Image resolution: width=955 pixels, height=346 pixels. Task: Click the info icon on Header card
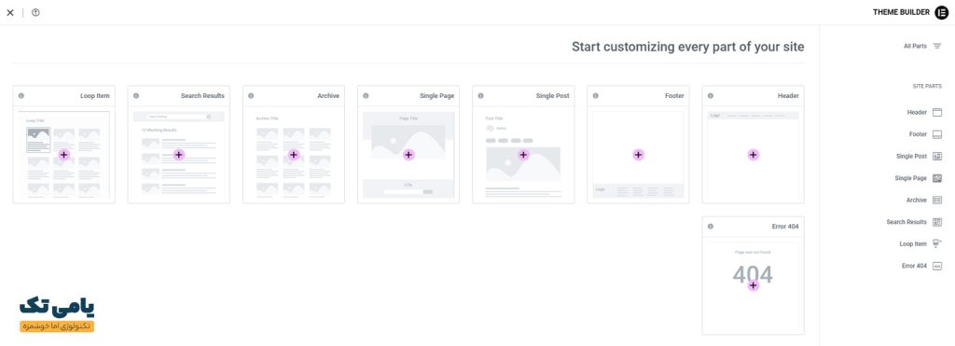(x=710, y=96)
